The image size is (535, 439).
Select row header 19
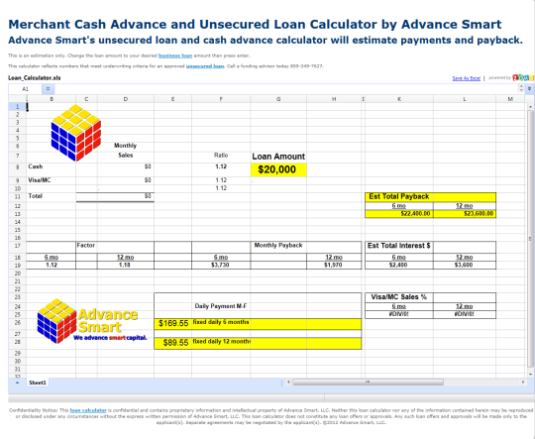(18, 266)
